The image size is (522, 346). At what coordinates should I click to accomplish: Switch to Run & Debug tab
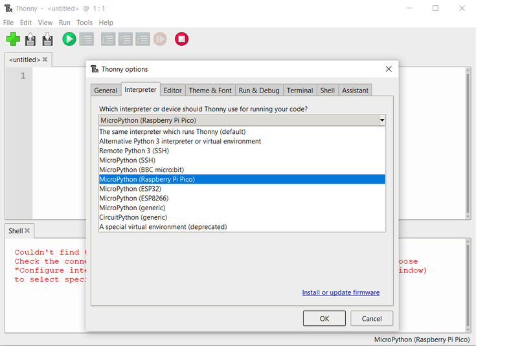point(259,91)
